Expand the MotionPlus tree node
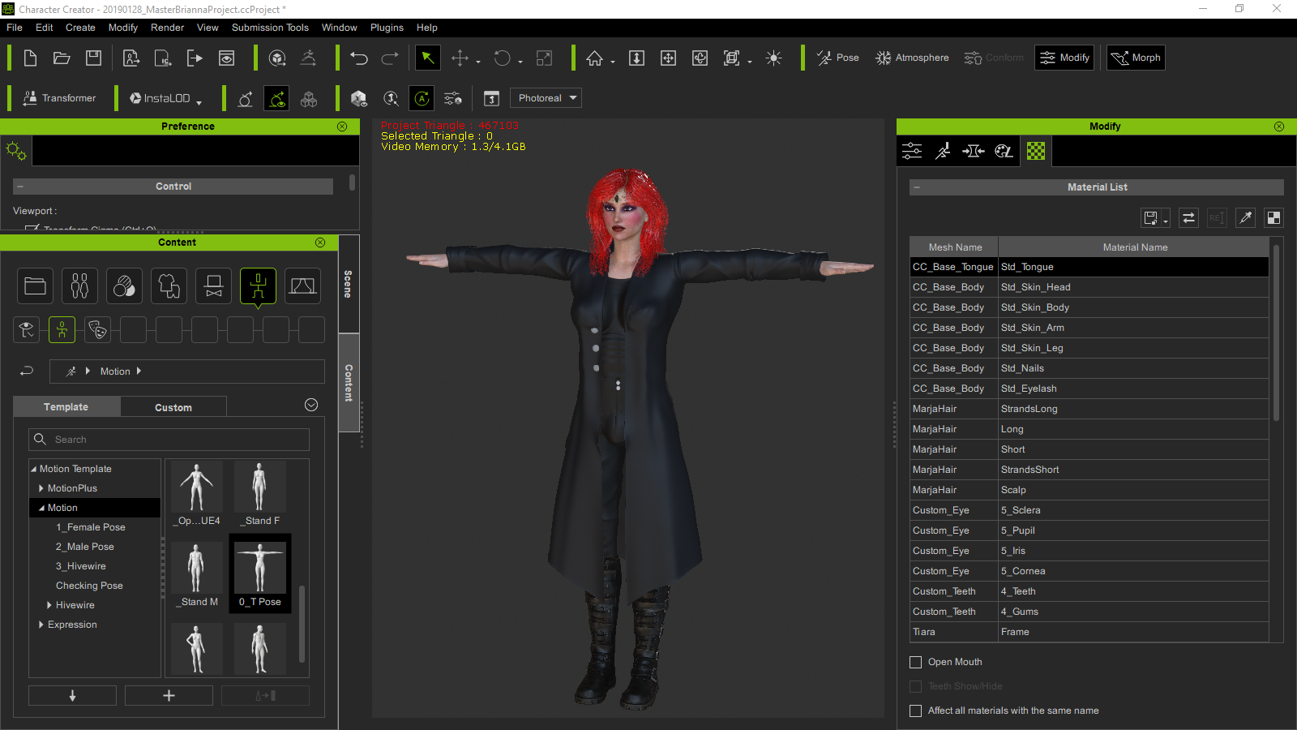 [41, 488]
